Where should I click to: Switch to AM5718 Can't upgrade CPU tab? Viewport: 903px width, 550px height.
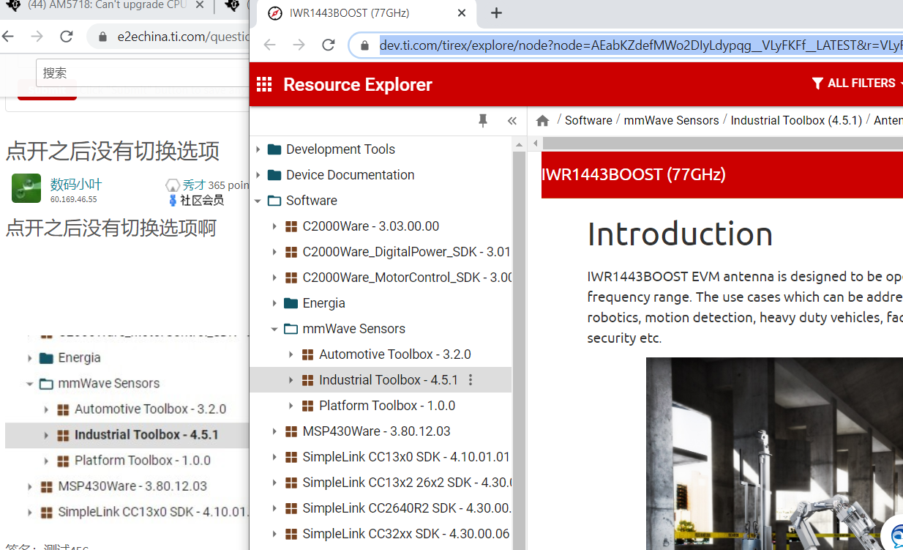tap(108, 5)
